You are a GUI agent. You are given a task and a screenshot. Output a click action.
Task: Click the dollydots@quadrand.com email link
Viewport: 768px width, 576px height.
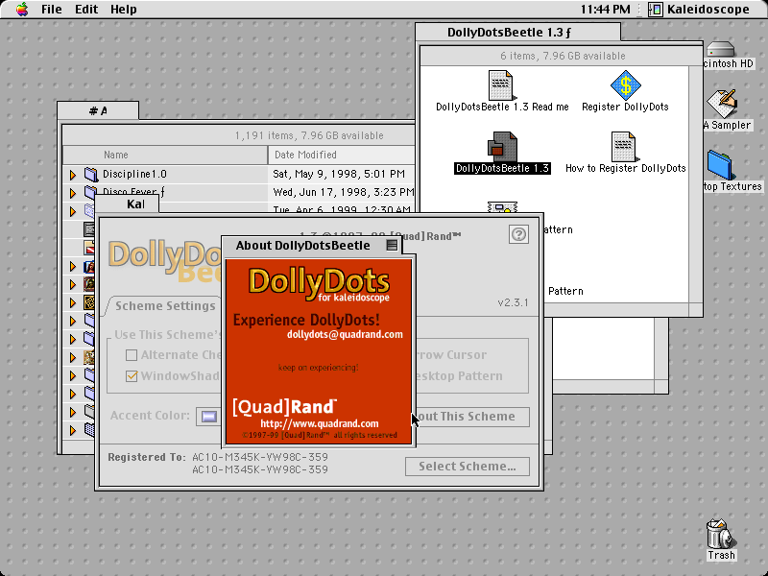pos(345,334)
